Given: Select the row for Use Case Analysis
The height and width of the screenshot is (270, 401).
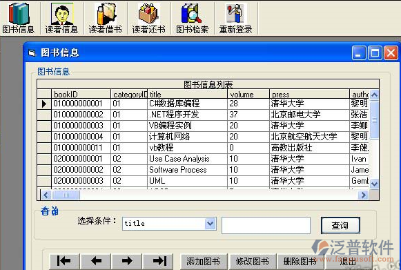Looking at the screenshot, I should (203, 159).
